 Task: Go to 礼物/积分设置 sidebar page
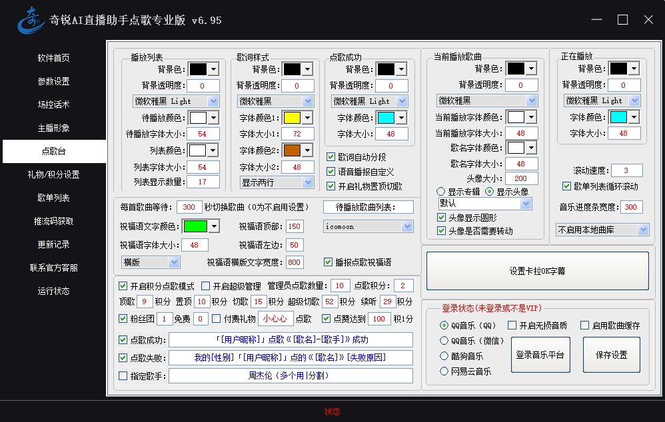click(53, 174)
